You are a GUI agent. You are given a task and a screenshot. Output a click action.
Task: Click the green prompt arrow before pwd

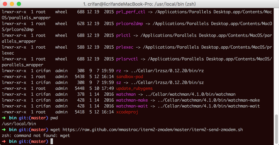(x=3, y=118)
